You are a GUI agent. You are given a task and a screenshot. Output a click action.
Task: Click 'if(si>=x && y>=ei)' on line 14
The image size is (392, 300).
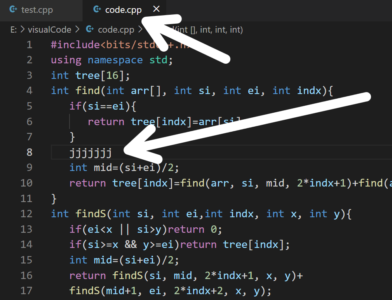point(124,245)
